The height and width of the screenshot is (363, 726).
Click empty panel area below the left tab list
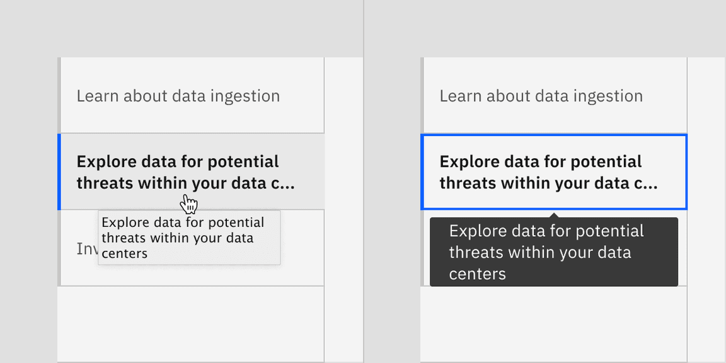tap(189, 325)
